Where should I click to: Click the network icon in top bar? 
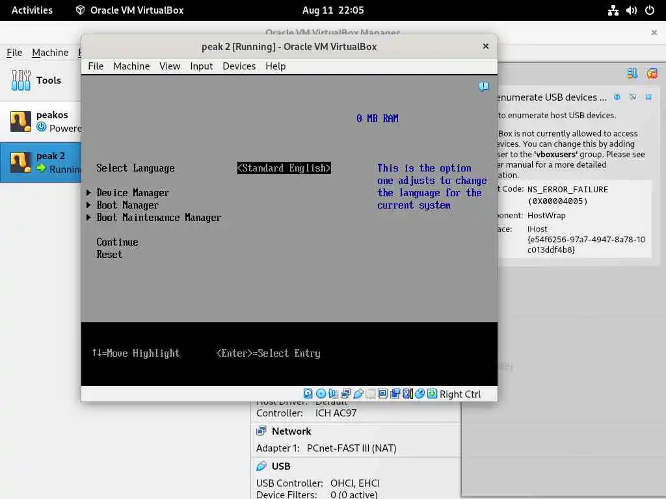click(x=613, y=10)
